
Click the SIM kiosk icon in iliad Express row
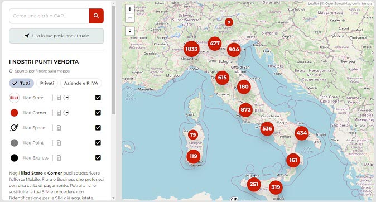coord(59,158)
